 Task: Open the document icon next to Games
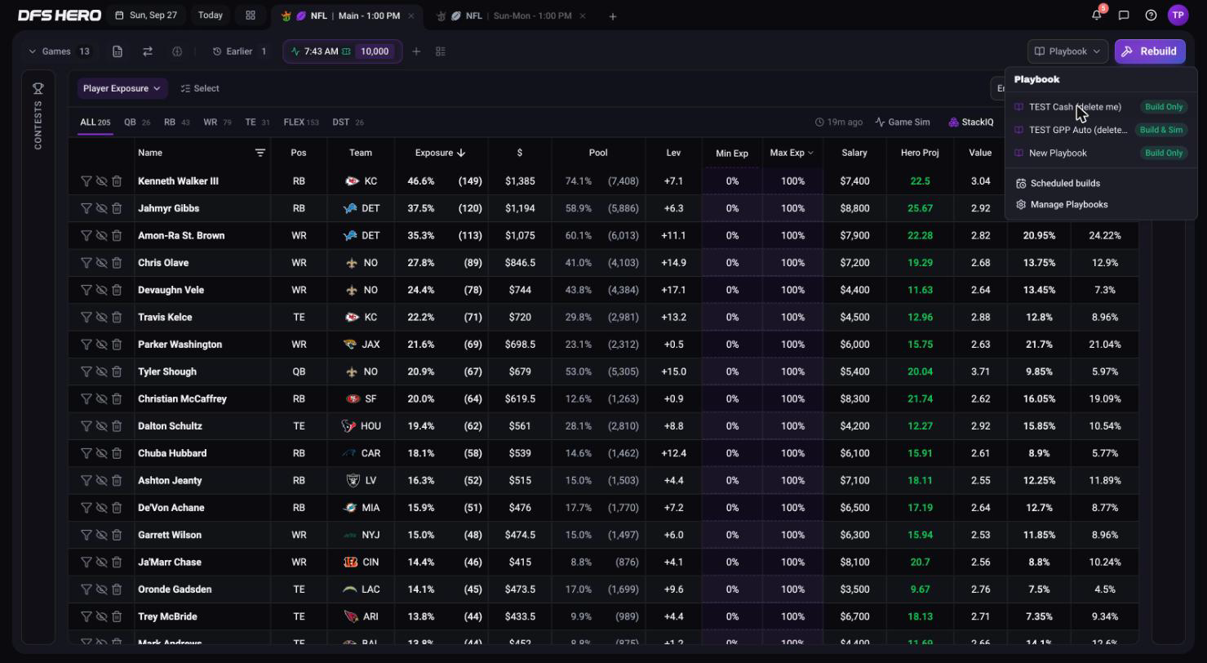point(118,51)
